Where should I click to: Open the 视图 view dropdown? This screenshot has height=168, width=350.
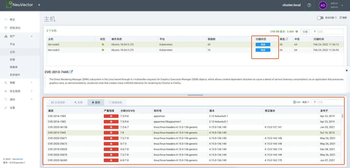[x=305, y=102]
